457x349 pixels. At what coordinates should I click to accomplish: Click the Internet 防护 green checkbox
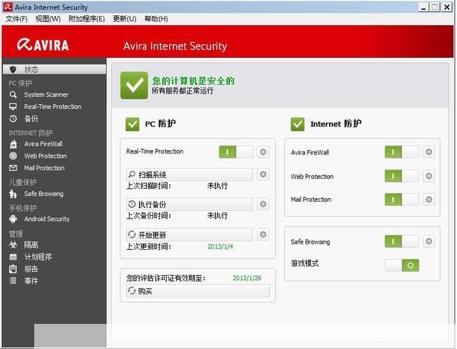pos(298,124)
